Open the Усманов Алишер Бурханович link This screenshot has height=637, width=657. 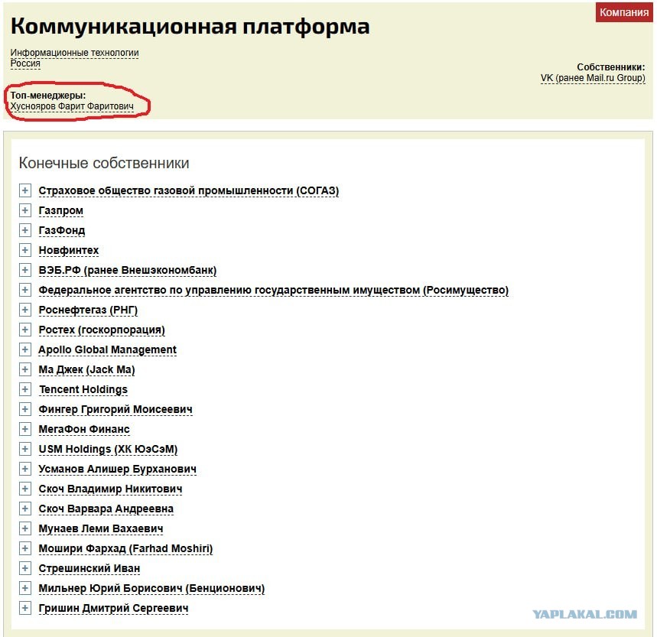(x=117, y=470)
